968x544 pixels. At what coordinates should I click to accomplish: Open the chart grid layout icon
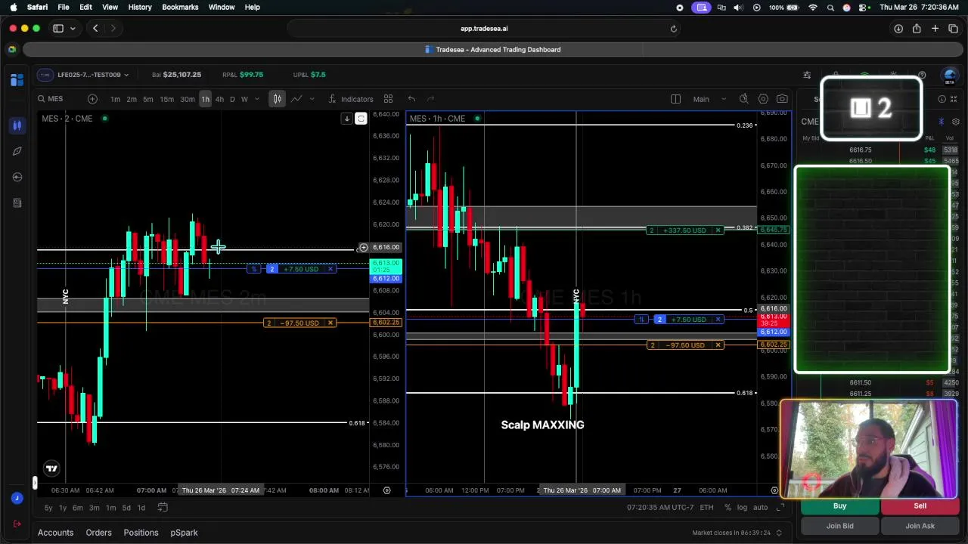388,99
